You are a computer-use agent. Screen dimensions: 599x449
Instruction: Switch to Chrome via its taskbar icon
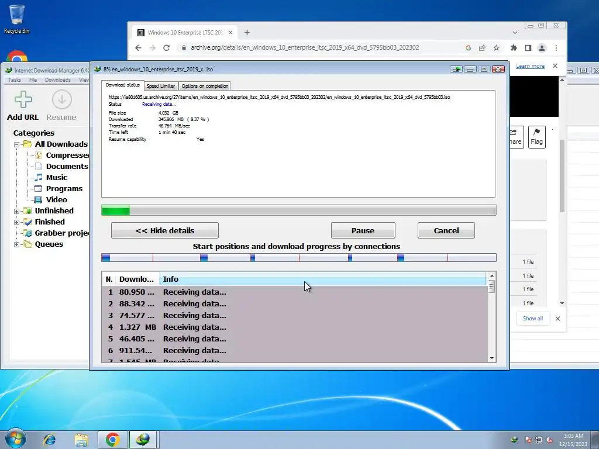112,440
